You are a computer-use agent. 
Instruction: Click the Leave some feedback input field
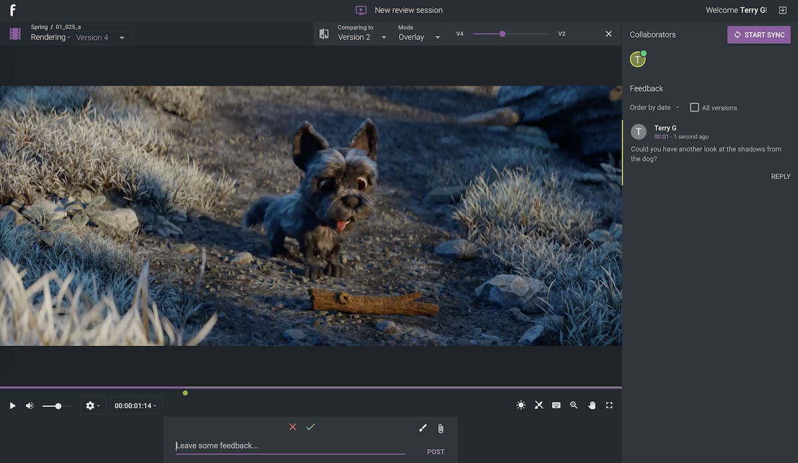(x=290, y=446)
